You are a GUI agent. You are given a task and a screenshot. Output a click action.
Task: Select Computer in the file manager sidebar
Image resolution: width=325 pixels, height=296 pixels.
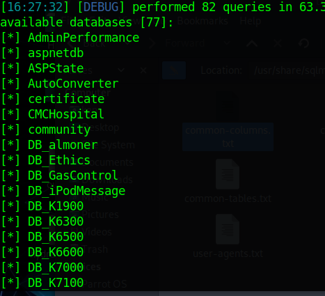[87, 93]
